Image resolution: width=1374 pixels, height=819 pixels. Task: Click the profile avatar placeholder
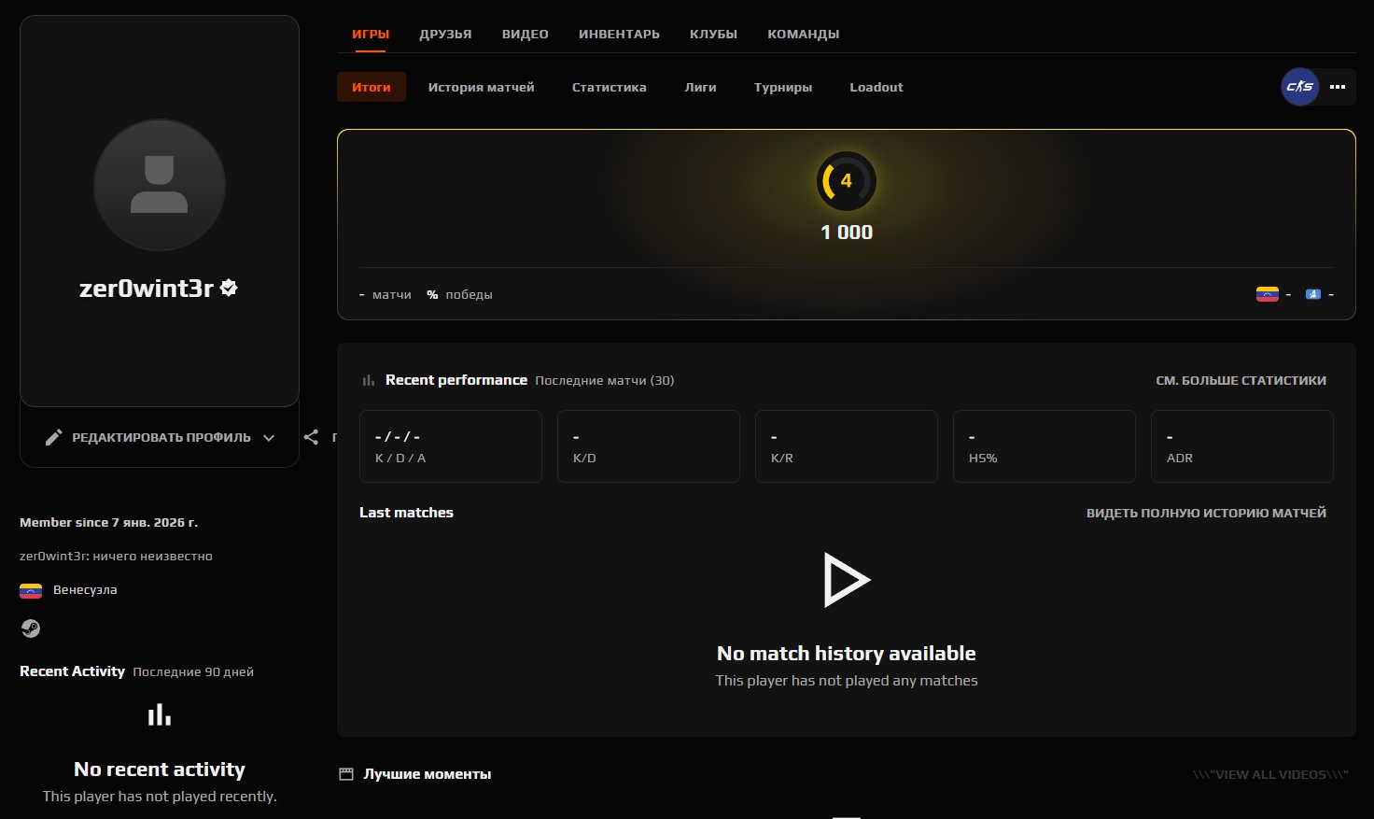coord(160,185)
